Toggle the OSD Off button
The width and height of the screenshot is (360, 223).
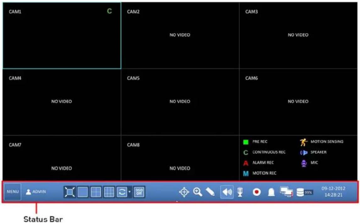[x=139, y=192]
